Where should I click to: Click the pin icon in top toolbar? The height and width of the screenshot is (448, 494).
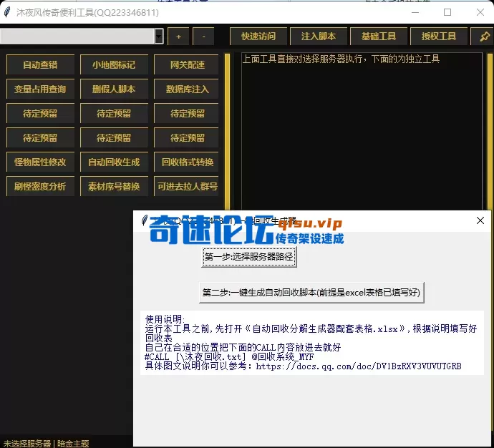click(x=484, y=36)
